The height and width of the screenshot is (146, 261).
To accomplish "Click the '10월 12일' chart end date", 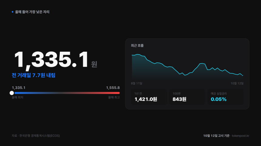I will click(x=237, y=83).
